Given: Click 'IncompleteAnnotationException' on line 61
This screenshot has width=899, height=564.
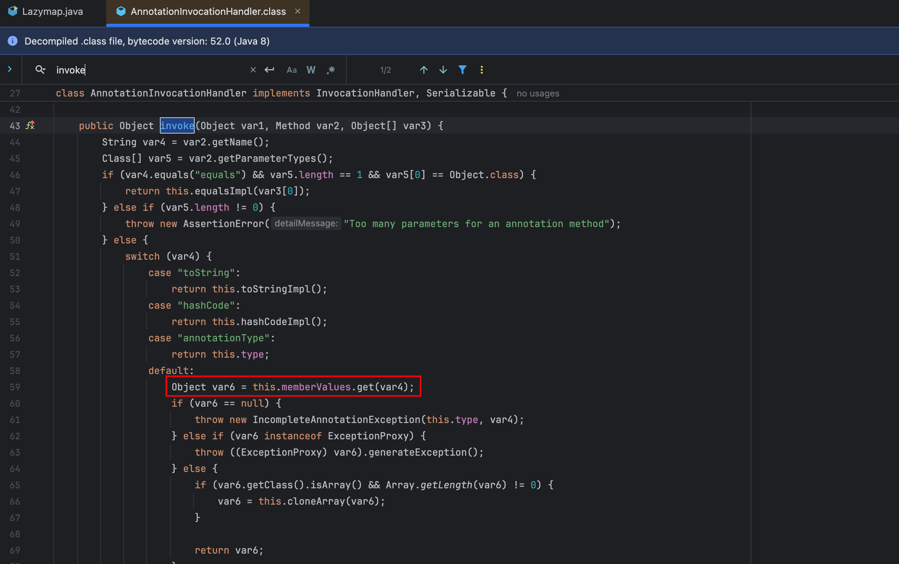Looking at the screenshot, I should [336, 420].
